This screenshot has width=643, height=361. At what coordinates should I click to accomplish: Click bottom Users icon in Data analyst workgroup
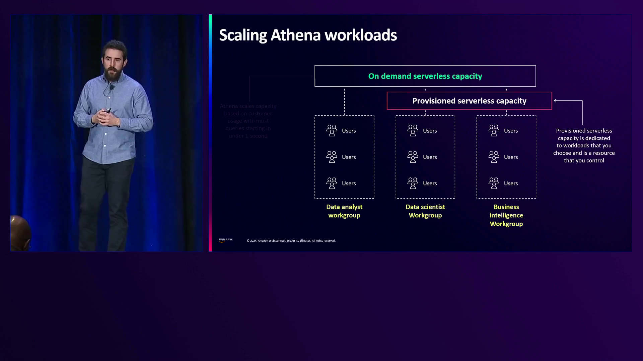332,183
